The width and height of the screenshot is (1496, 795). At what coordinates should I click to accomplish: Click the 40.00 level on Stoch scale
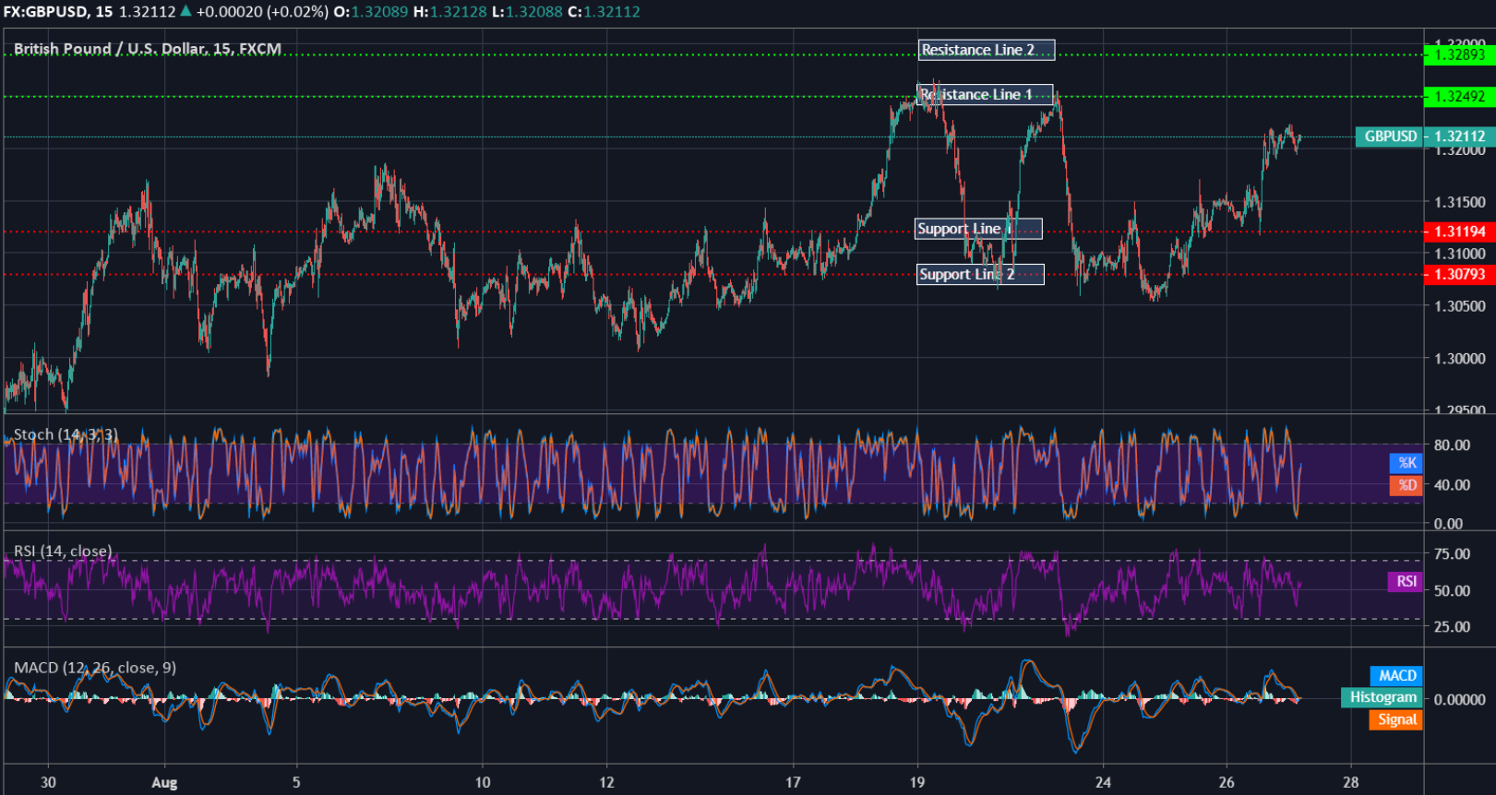tap(1452, 484)
